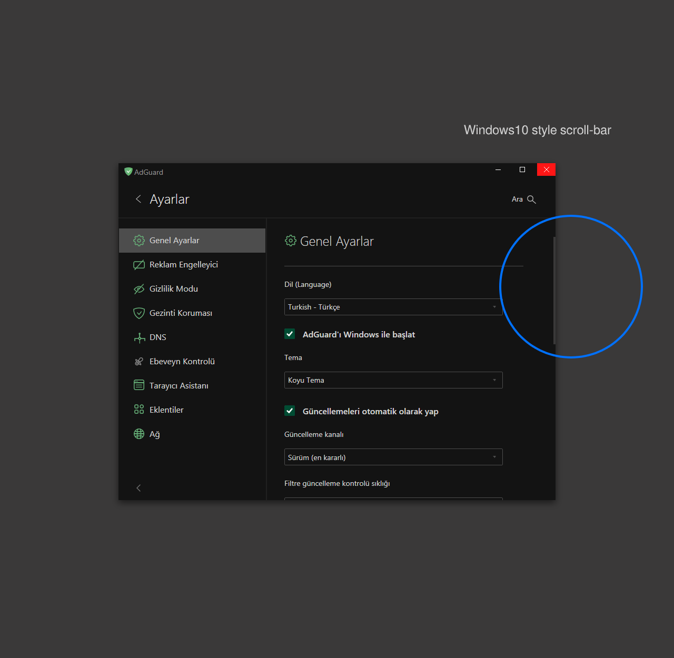Open Ebeveyn Kontrolü using its icon
The image size is (674, 658).
pyautogui.click(x=139, y=361)
